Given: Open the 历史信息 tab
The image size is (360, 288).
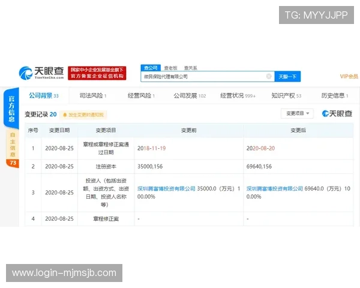Looking at the screenshot, I should [x=335, y=95].
